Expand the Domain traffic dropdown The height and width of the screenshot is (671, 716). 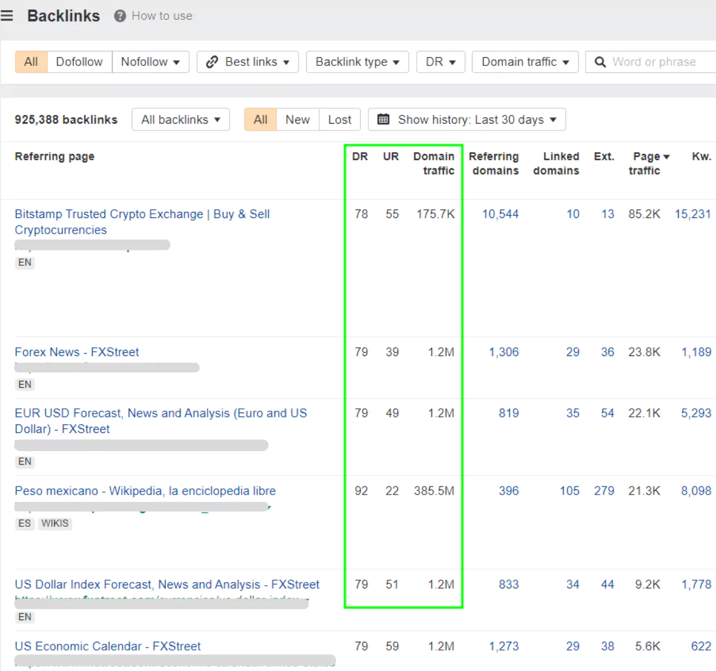point(525,62)
